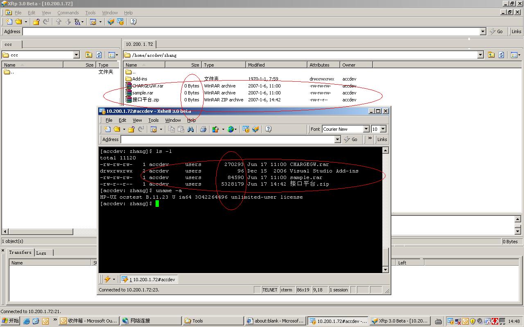The height and width of the screenshot is (327, 524).
Task: Select the Paste icon in Xshell toolbar
Action: 180,129
